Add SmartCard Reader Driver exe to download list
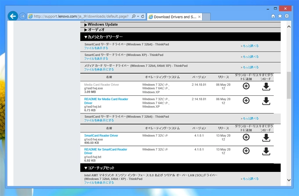Image resolution: width=299 pixels, height=196 pixels. pos(246,137)
